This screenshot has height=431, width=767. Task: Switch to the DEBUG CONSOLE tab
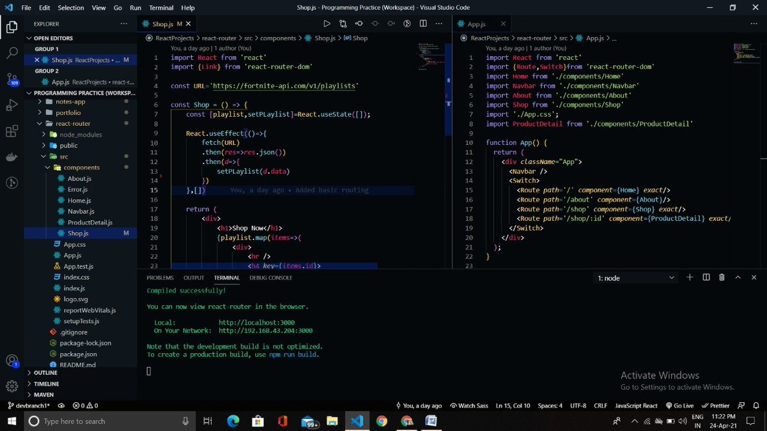pos(271,278)
